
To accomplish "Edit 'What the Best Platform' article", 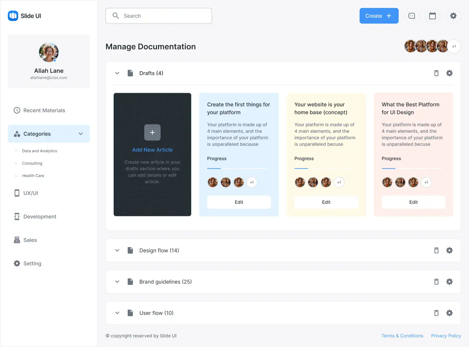I will [x=414, y=202].
